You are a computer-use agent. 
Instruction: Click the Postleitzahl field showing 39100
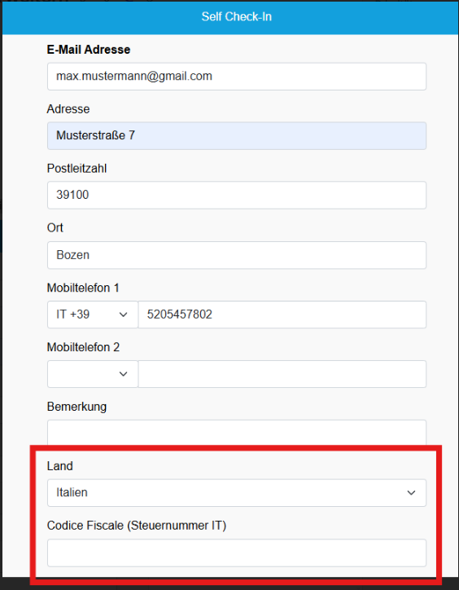point(237,195)
